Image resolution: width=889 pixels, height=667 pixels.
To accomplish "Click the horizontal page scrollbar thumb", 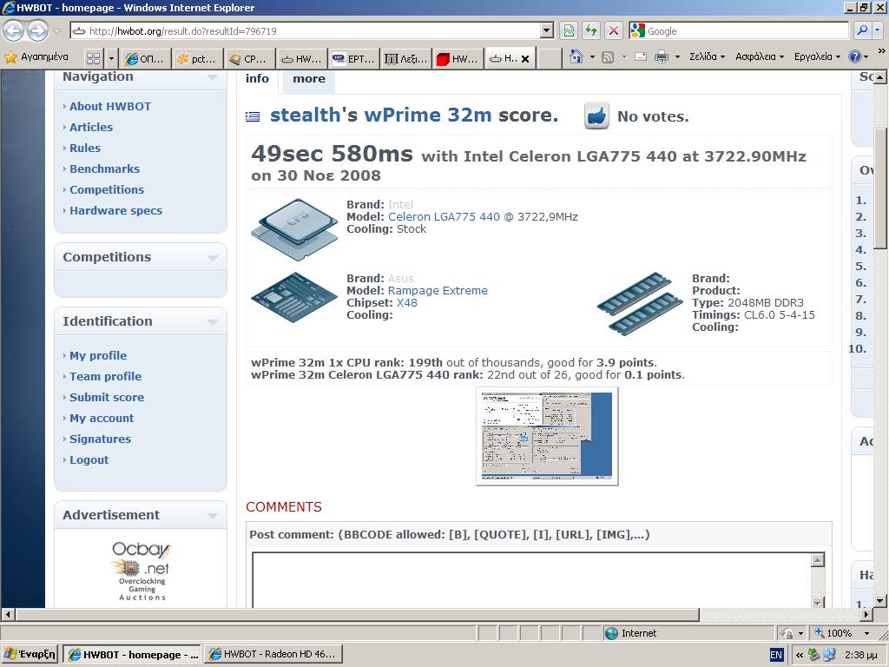I will click(357, 614).
